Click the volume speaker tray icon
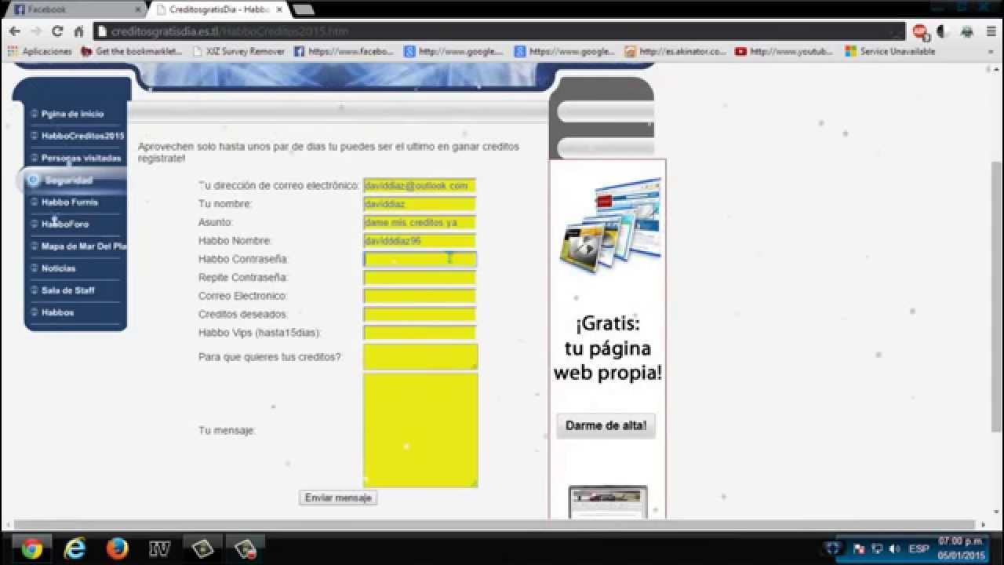Screen dimensions: 1004x565 [x=895, y=549]
